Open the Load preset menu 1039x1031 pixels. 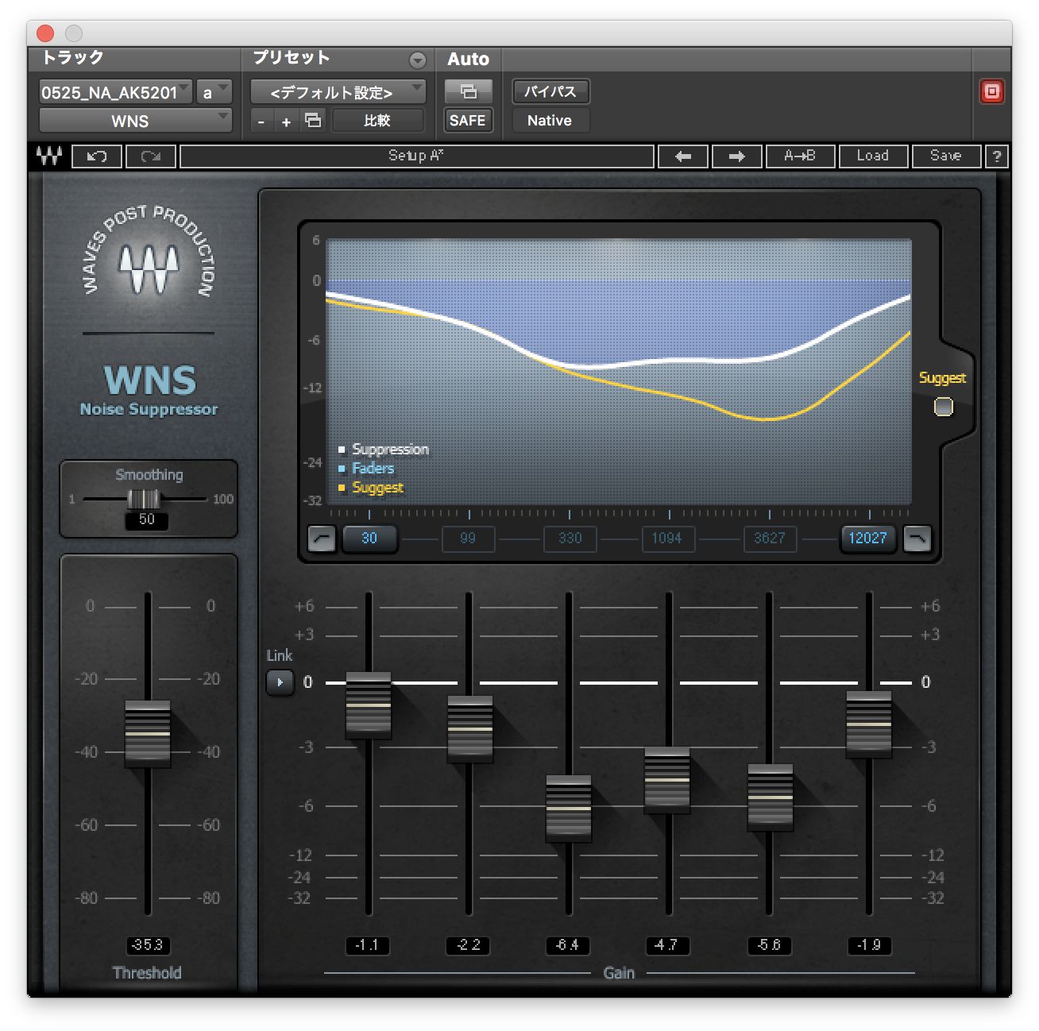point(873,156)
